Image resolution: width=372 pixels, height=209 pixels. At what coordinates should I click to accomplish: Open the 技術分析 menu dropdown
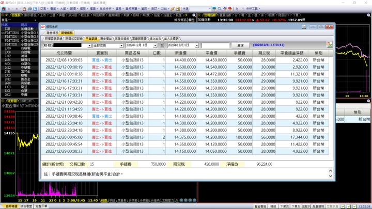pyautogui.click(x=106, y=9)
